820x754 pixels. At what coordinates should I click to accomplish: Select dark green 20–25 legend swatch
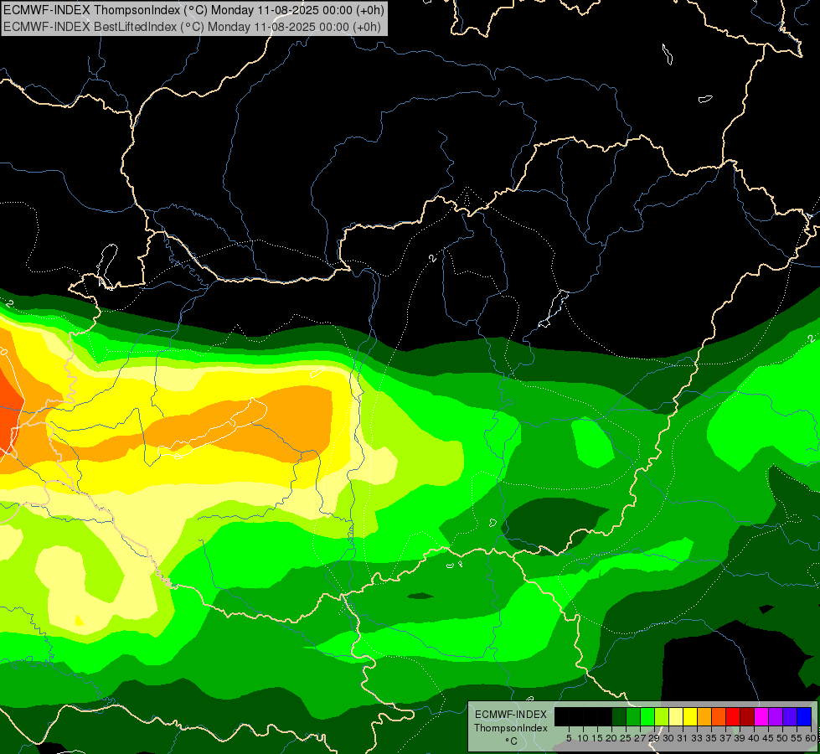point(619,717)
